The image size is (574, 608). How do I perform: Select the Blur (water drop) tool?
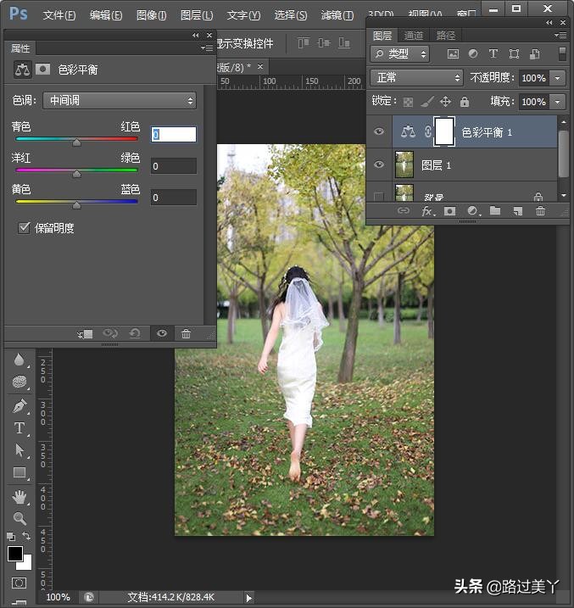coord(20,360)
